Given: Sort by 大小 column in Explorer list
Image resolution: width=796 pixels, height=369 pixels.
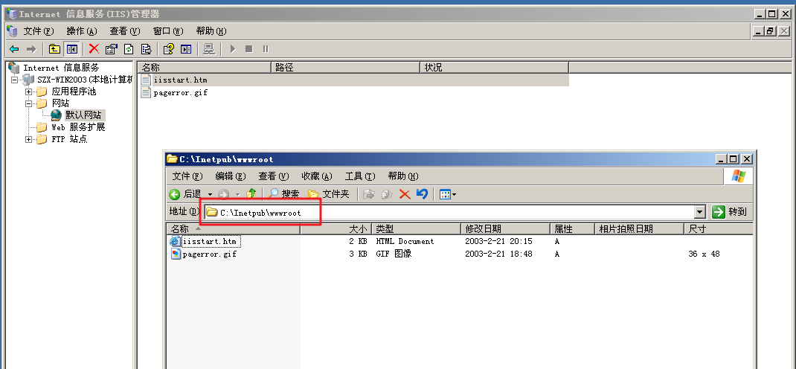Looking at the screenshot, I should tap(336, 229).
